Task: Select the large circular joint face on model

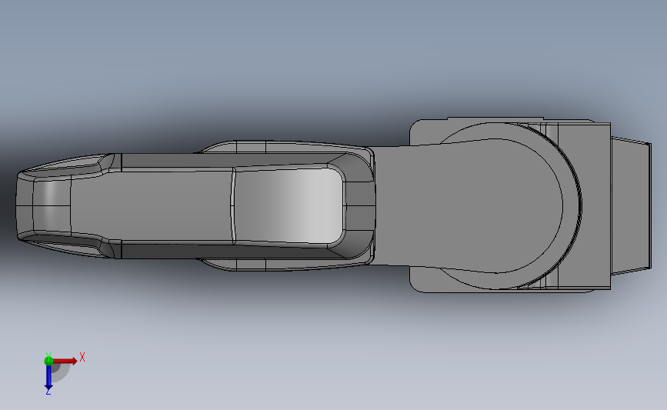Action: point(502,206)
